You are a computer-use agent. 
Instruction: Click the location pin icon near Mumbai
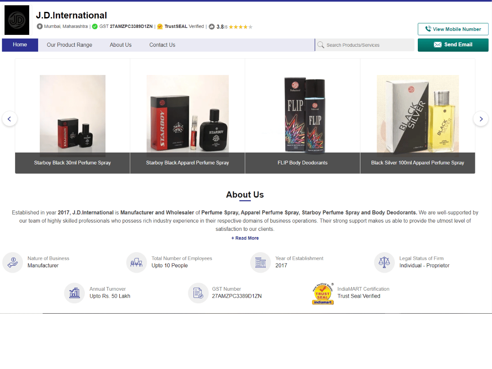pyautogui.click(x=39, y=26)
